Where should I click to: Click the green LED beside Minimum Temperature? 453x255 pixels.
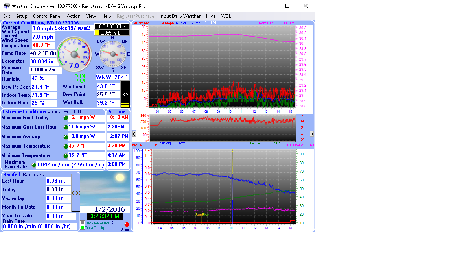pyautogui.click(x=66, y=156)
